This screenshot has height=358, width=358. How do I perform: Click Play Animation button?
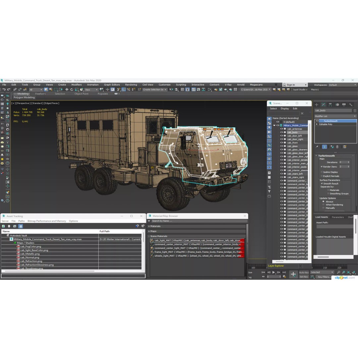point(273,272)
